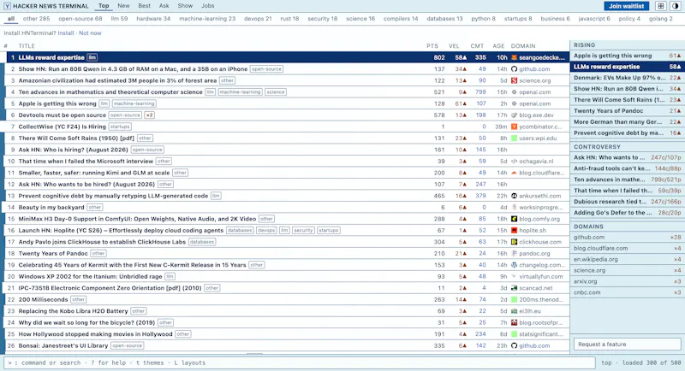
Task: Sort by the PTS column header
Action: point(432,46)
